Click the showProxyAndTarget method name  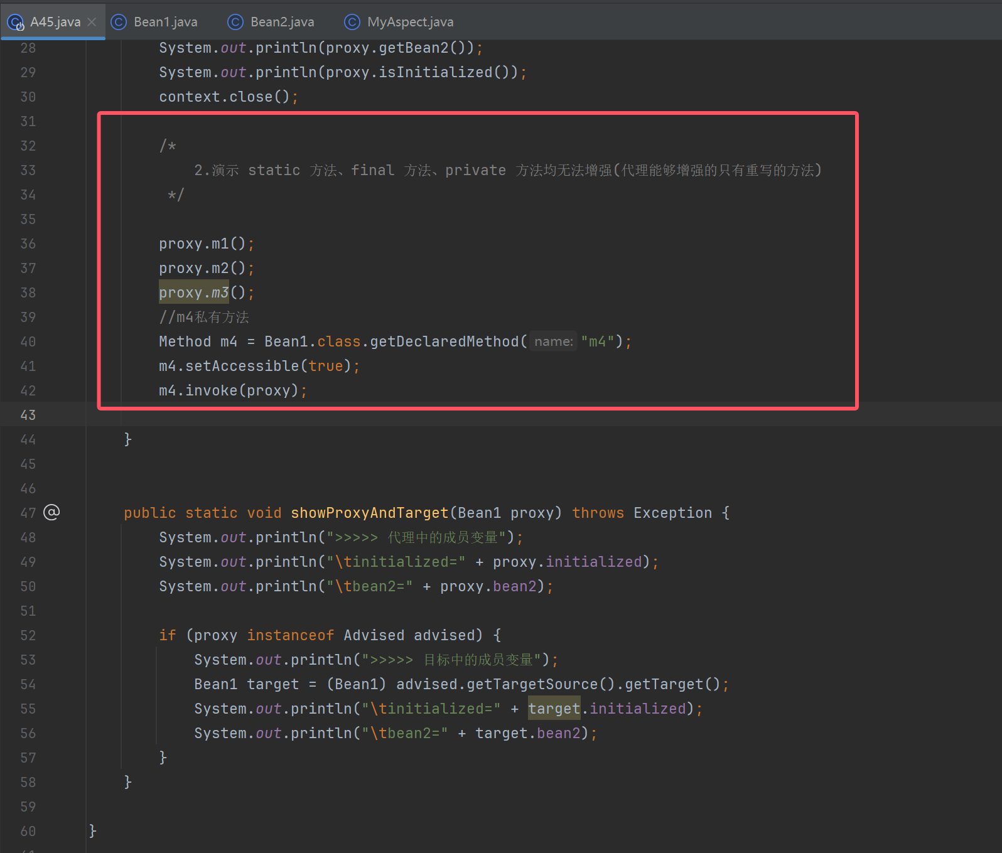[370, 513]
